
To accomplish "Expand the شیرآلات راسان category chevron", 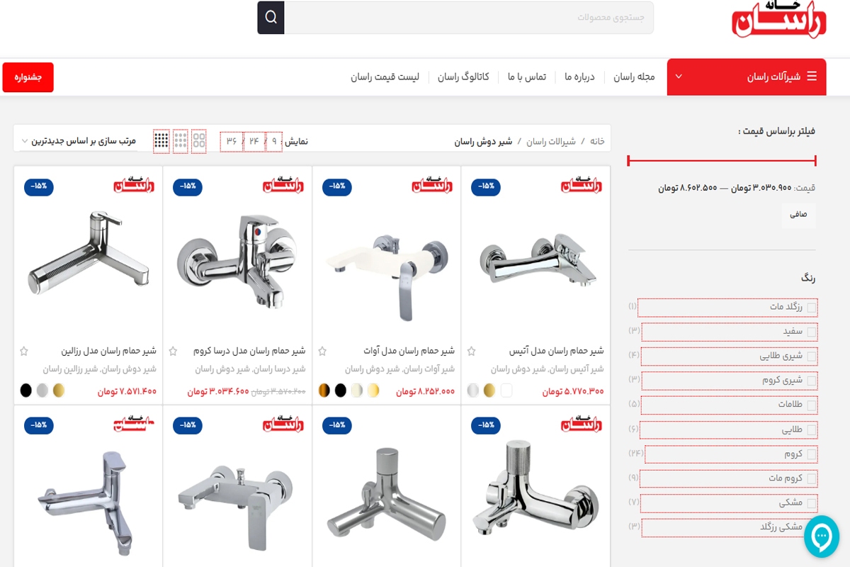I will [x=679, y=77].
